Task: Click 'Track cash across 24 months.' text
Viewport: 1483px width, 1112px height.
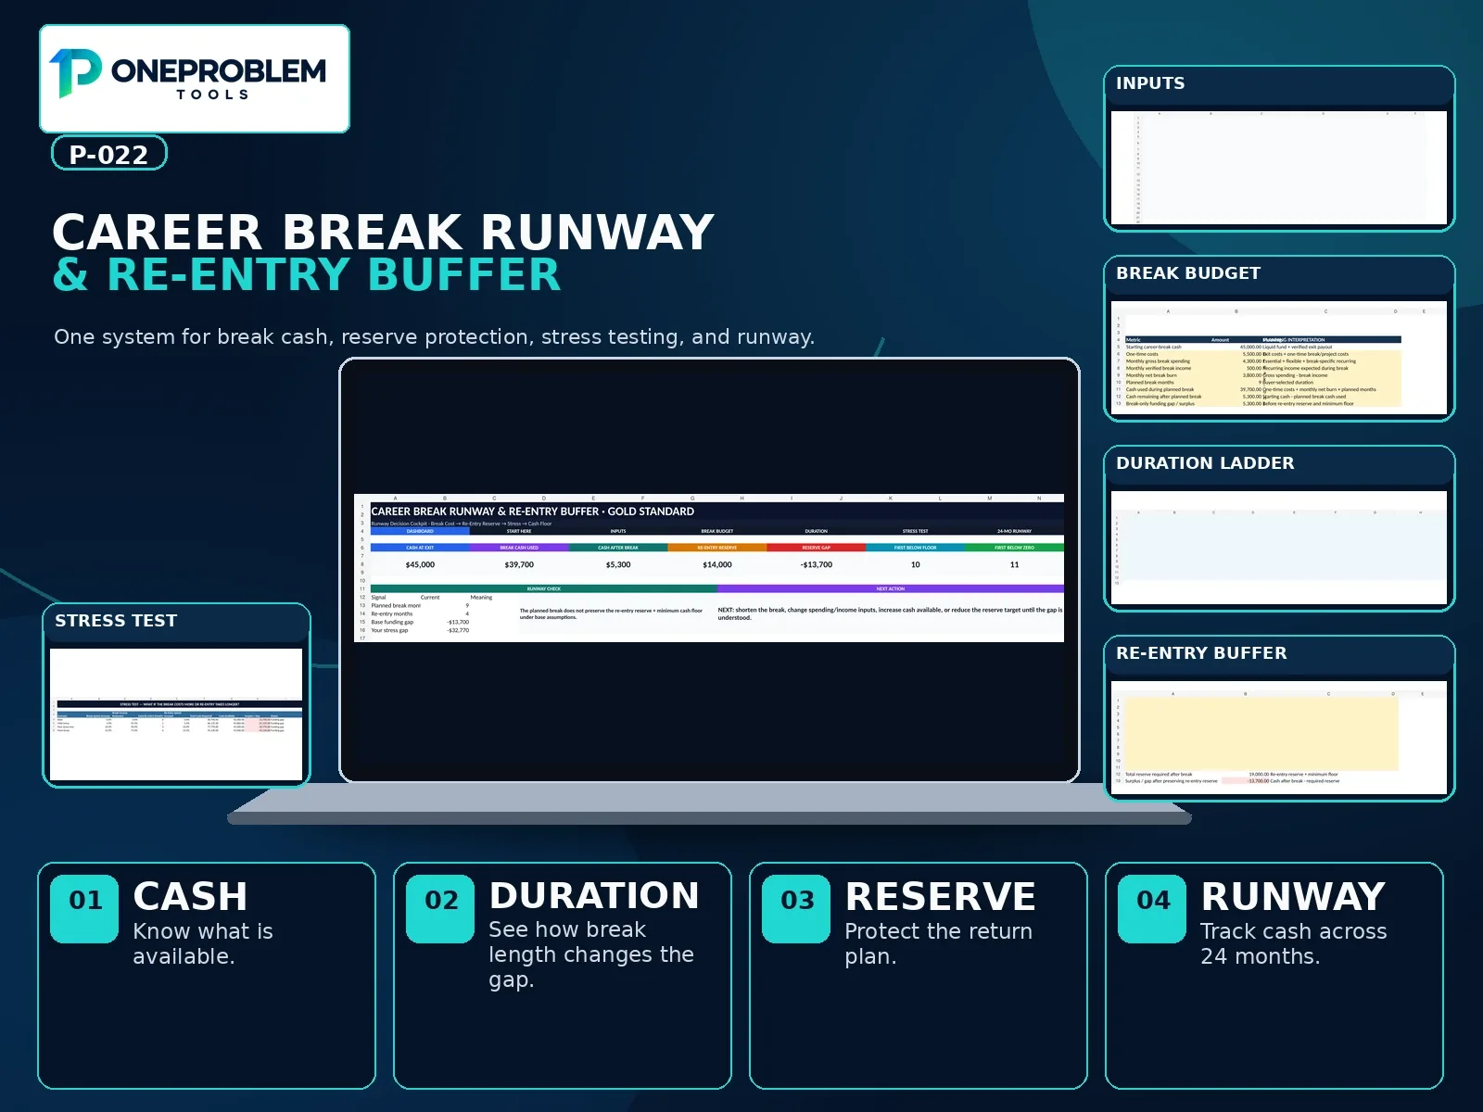Action: [1294, 943]
